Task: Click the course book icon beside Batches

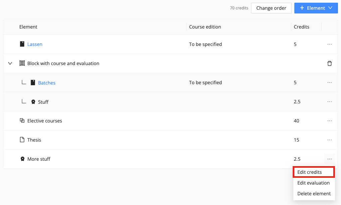Action: [33, 83]
